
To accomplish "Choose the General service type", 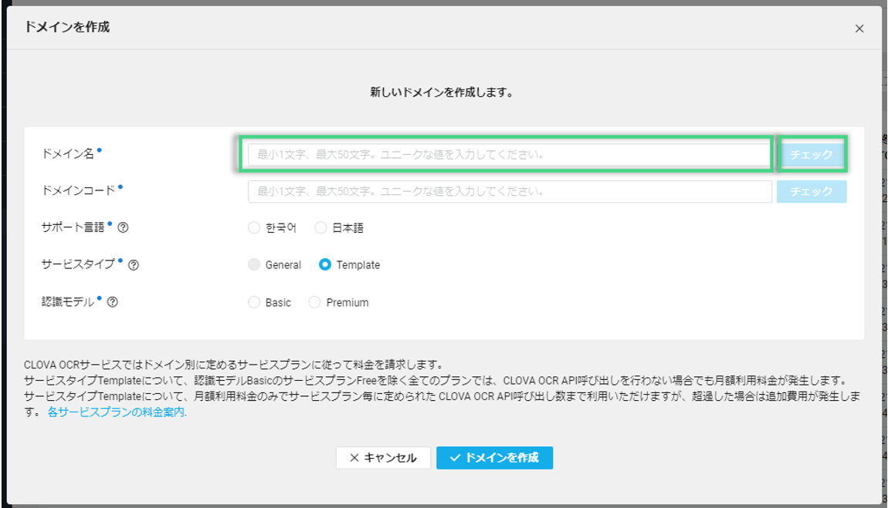I will click(254, 264).
